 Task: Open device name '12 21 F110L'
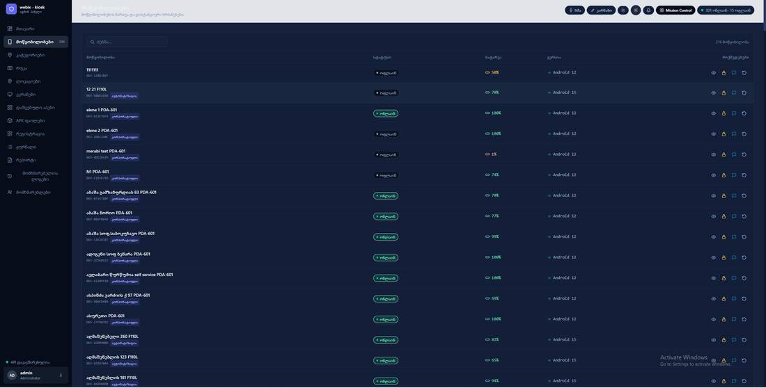tap(96, 89)
